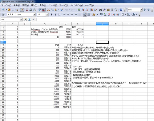Open Styles and Formatting window
Viewport: 154px width, 121px height.
point(3,14)
